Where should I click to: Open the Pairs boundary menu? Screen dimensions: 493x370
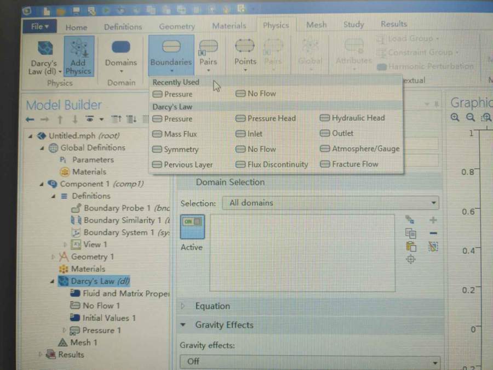(x=208, y=56)
